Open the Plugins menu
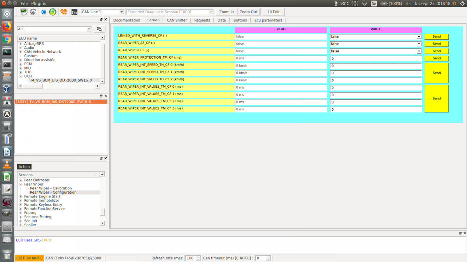Viewport: 467px width, 262px height. pos(39,3)
